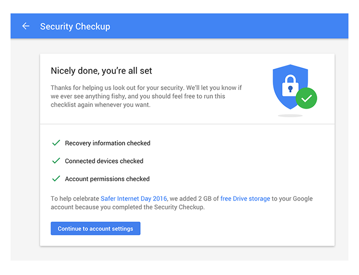The width and height of the screenshot is (359, 275).
Task: Open the free Drive storage link
Action: tap(245, 199)
